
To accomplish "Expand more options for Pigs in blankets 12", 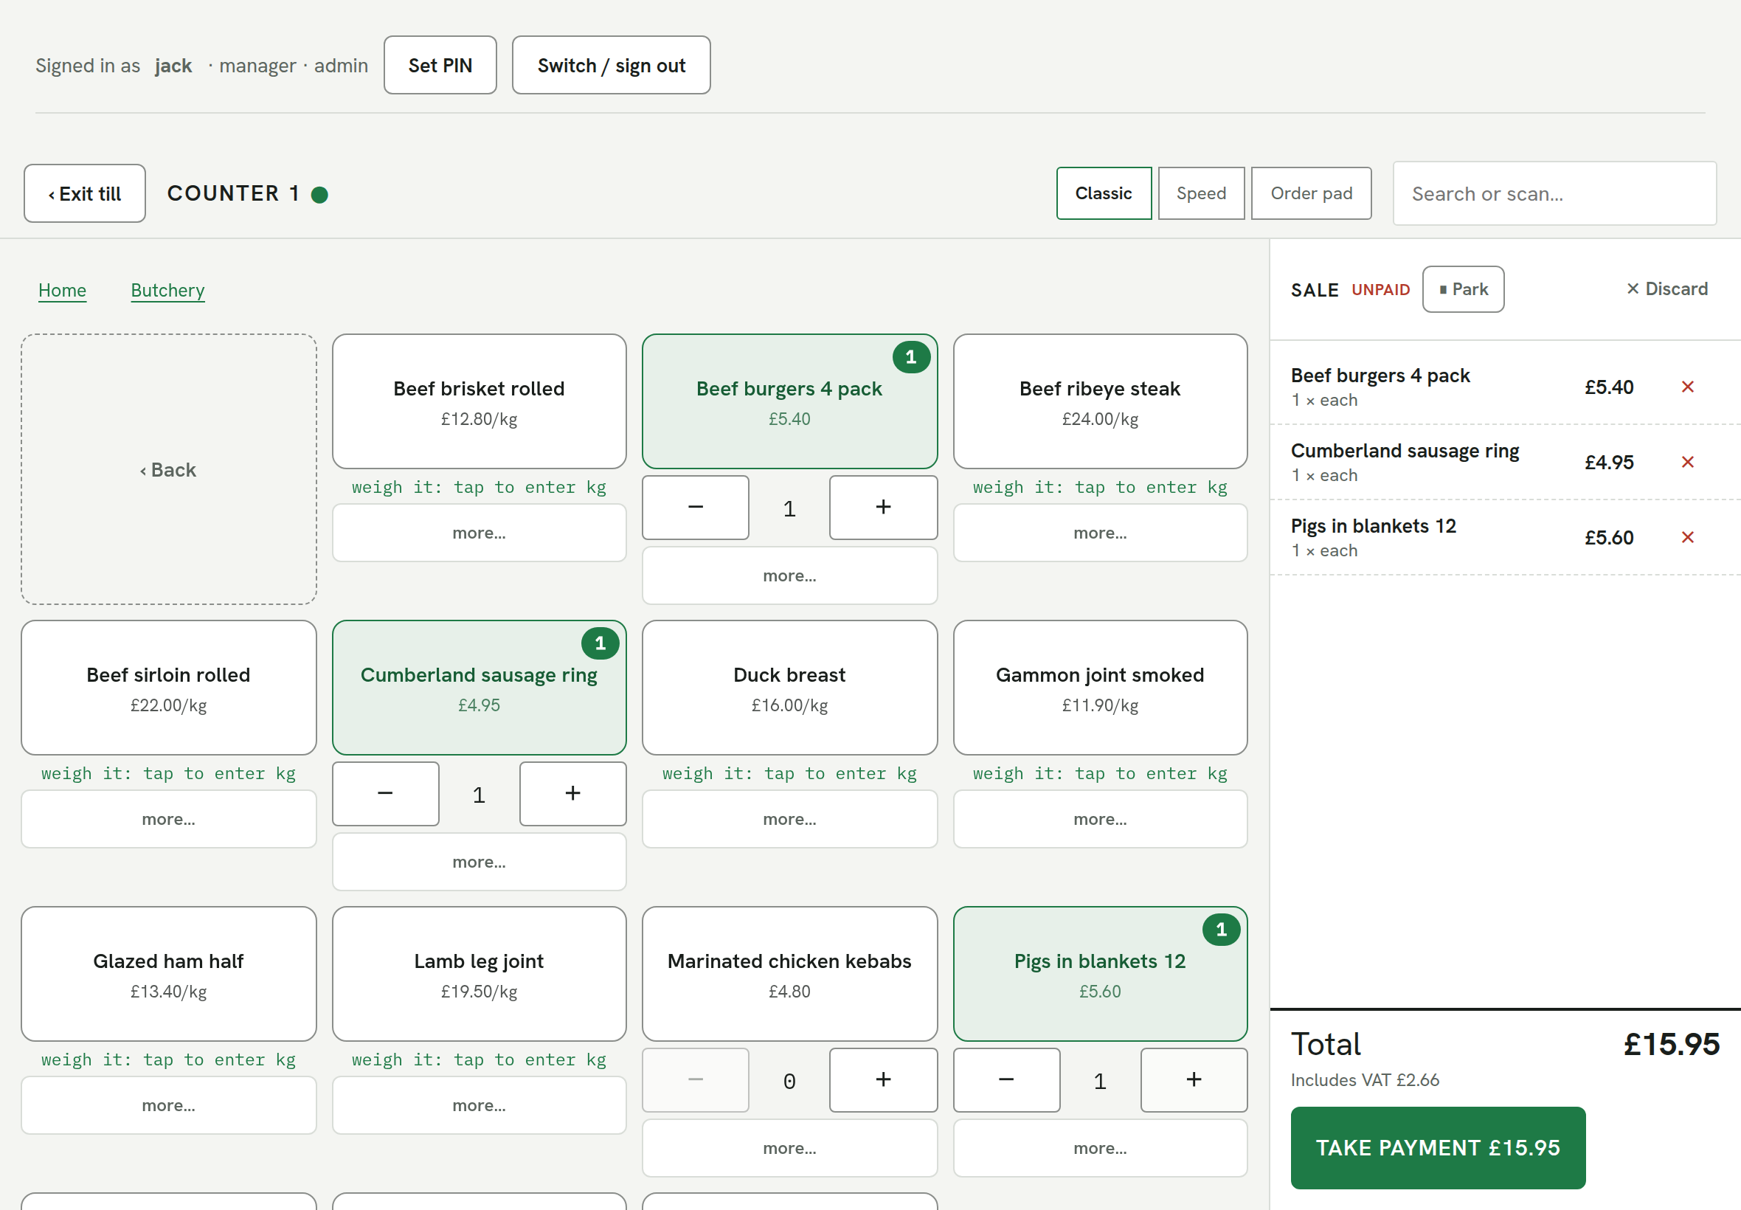I will pos(1100,1148).
